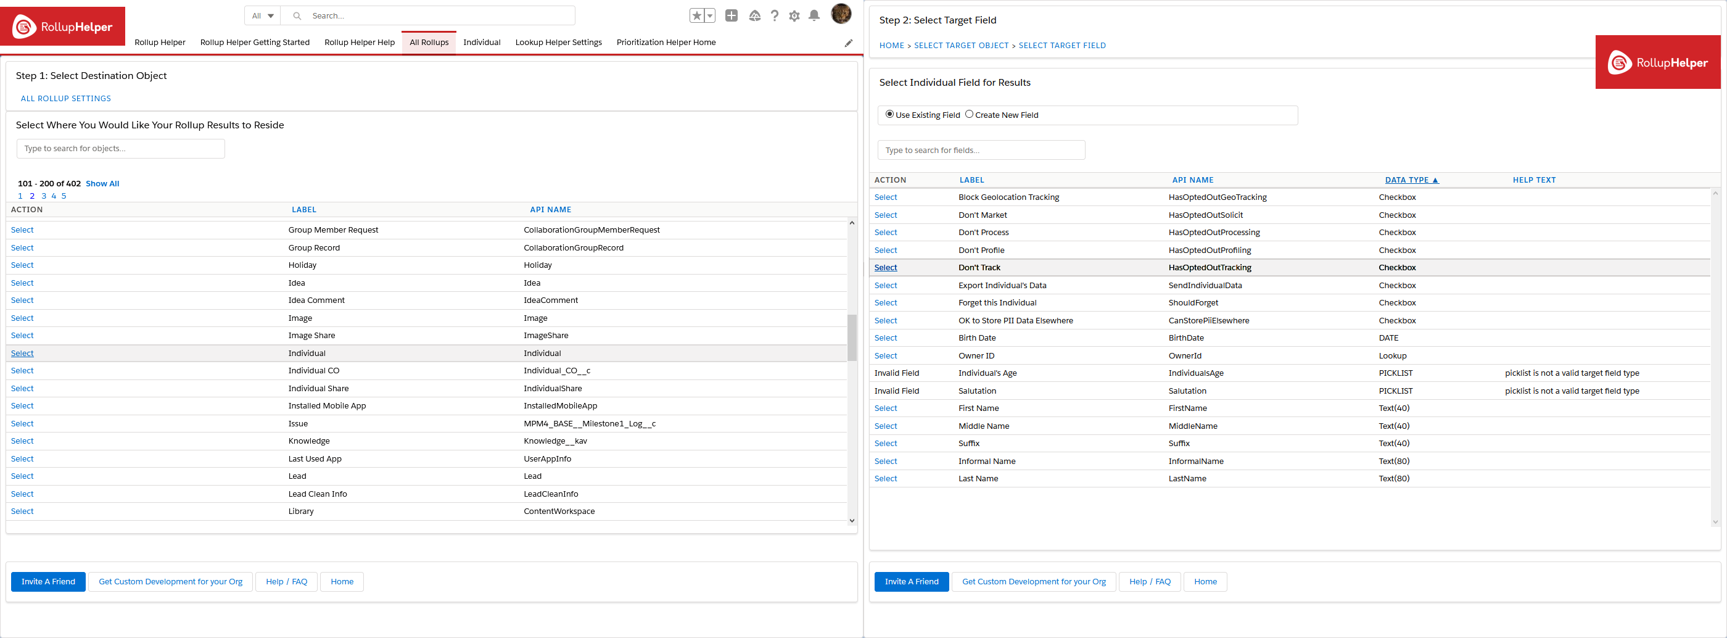
Task: Click the favorites star icon
Action: point(696,15)
